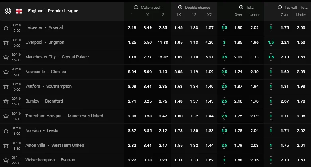Viewport: 311px width, 167px height.
Task: Open the Aston Villa - West Ham United match
Action: click(x=55, y=145)
